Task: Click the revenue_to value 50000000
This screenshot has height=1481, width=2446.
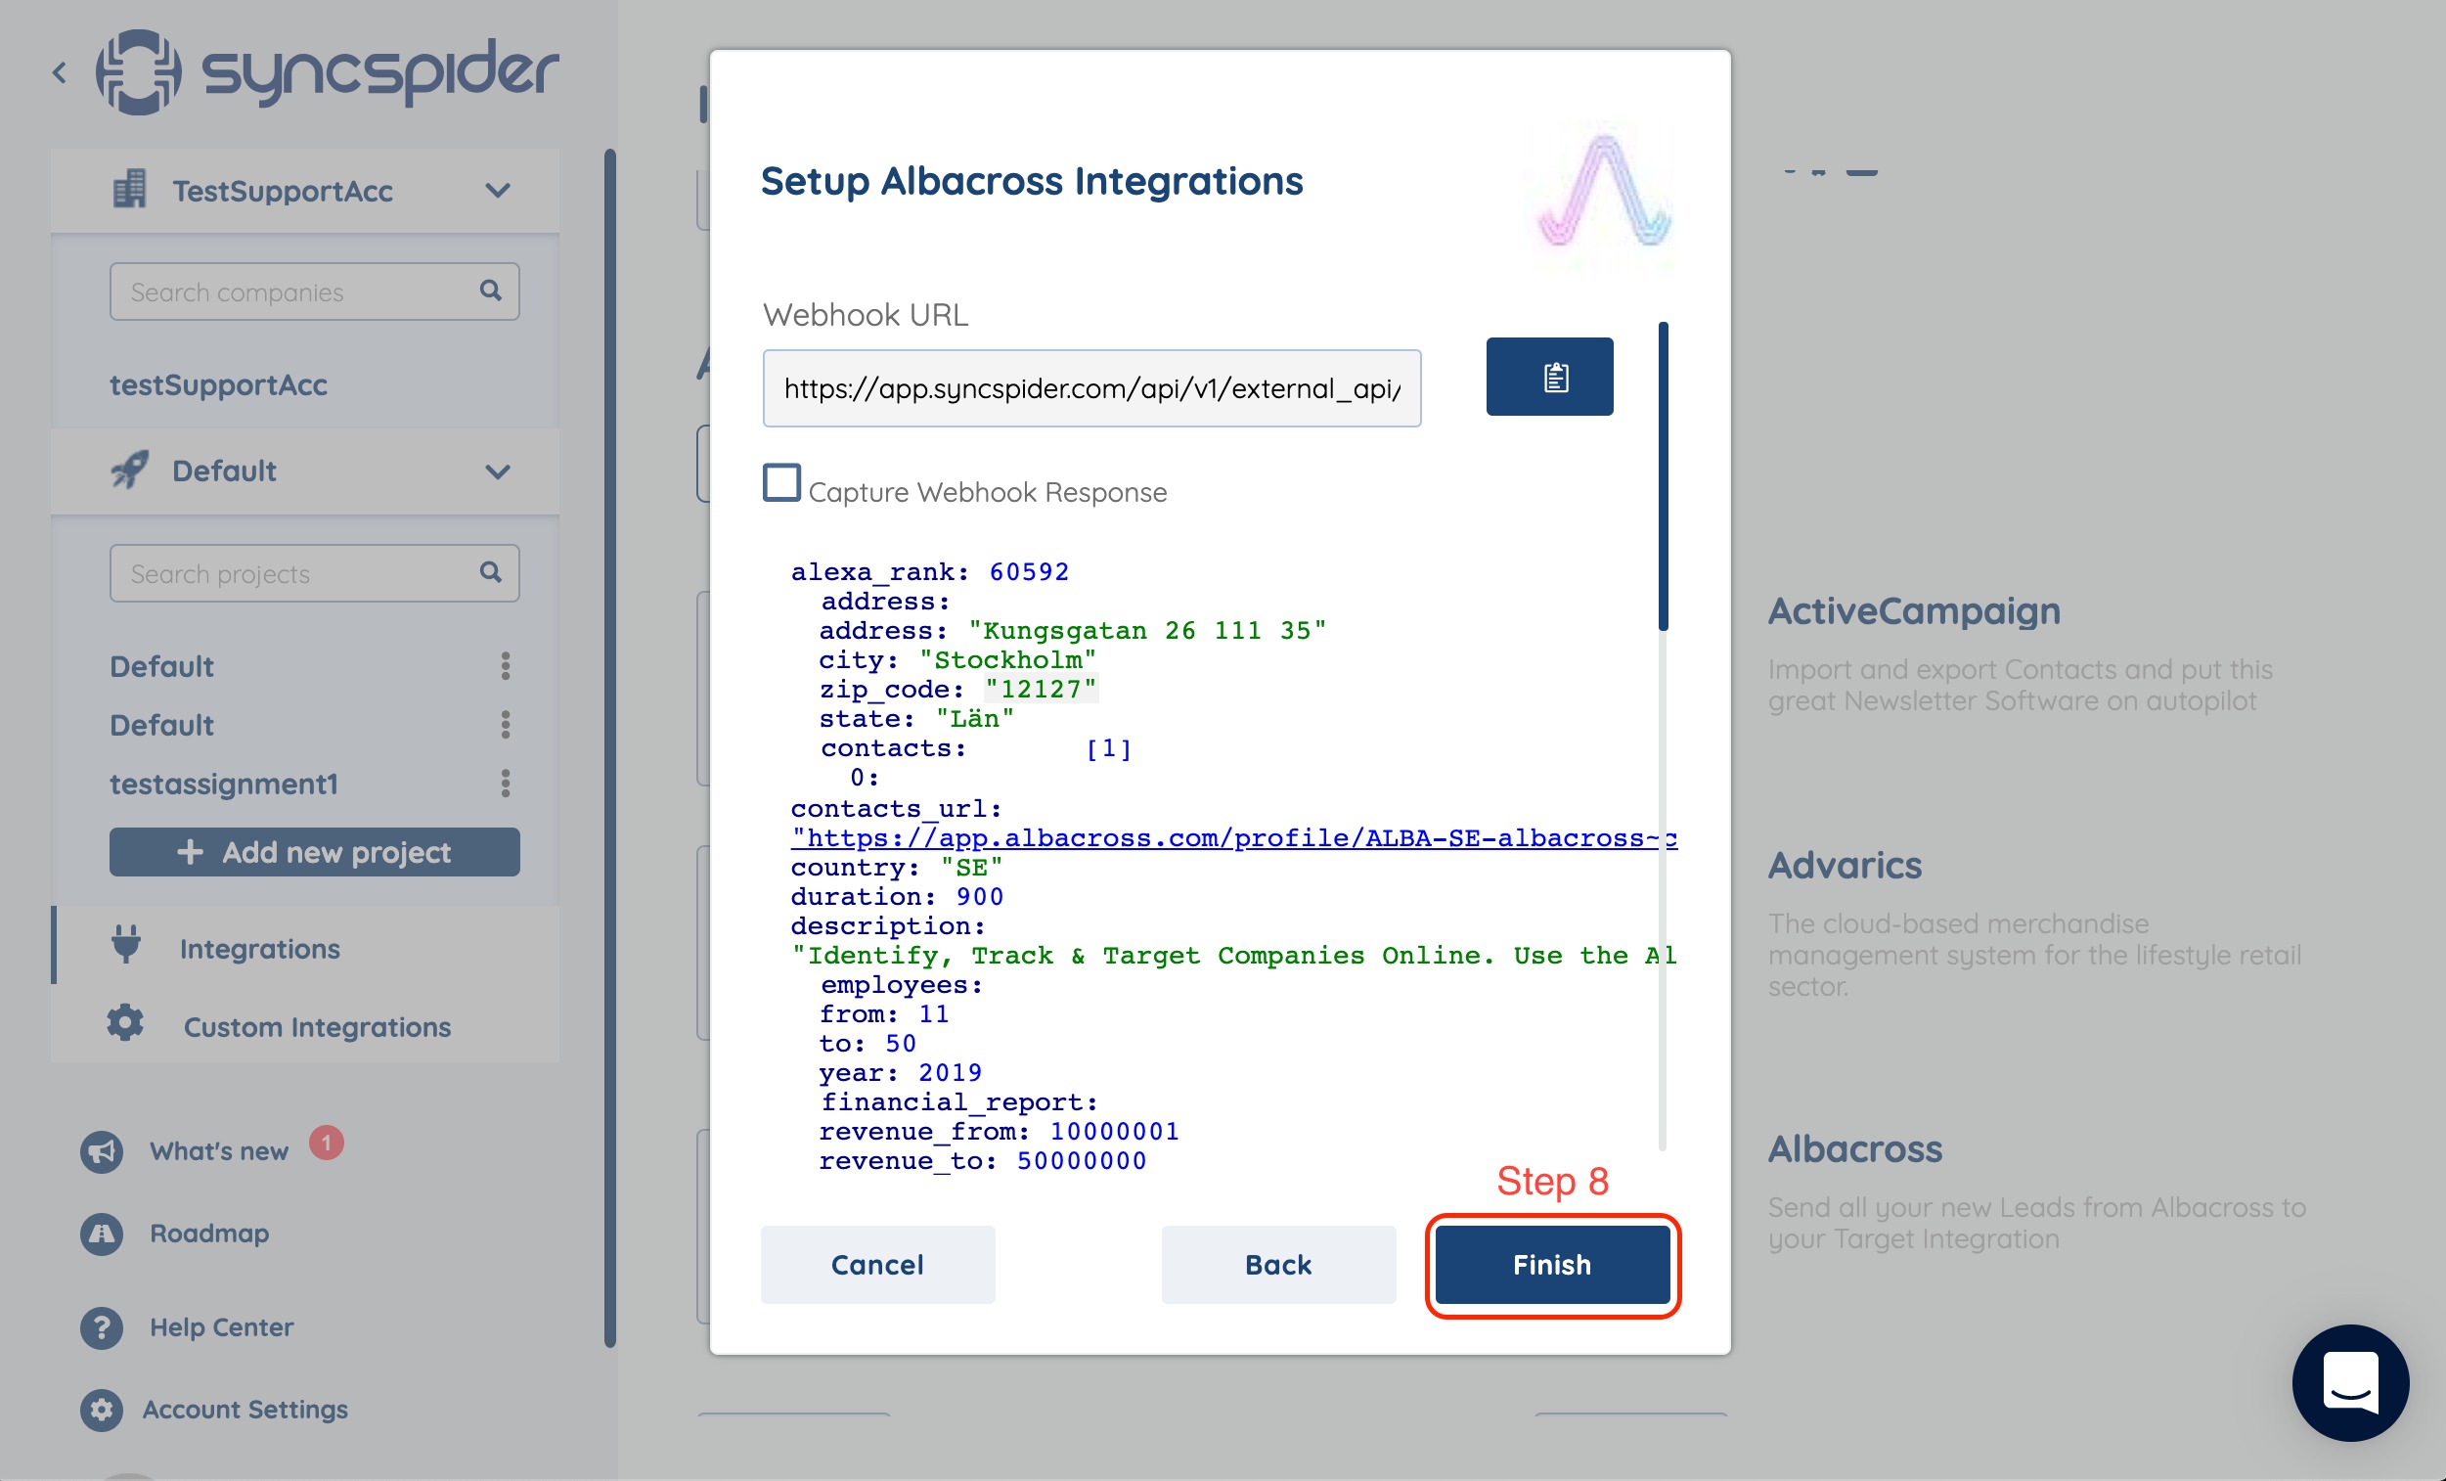Action: [x=1081, y=1160]
